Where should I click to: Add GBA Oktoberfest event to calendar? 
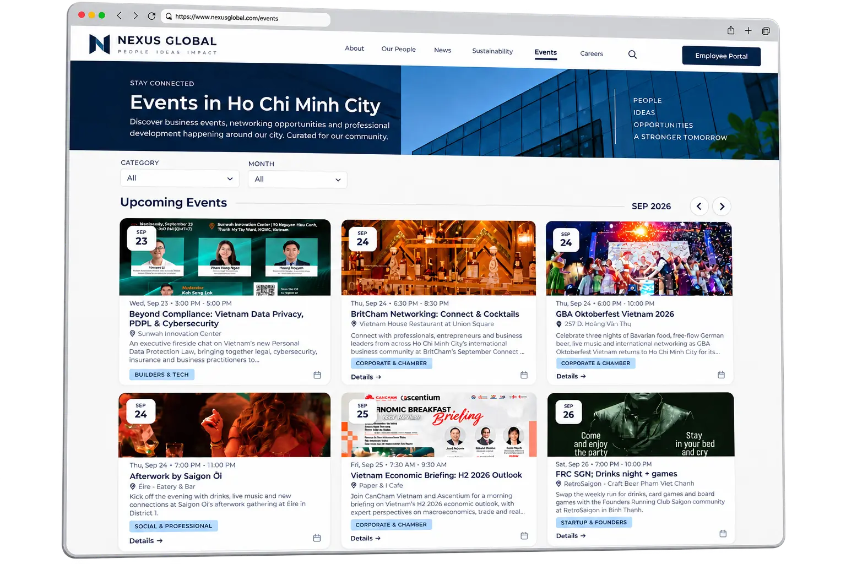pos(721,375)
